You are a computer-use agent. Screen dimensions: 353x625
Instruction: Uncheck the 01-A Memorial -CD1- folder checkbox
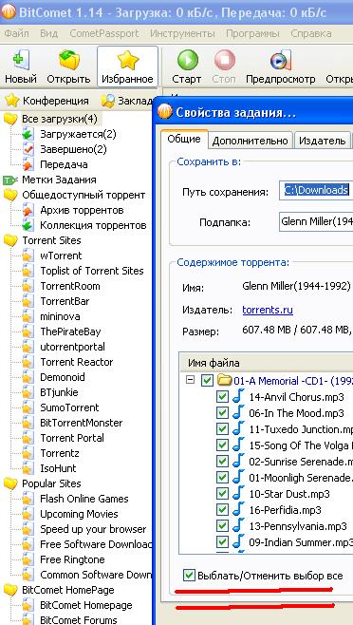pos(207,381)
